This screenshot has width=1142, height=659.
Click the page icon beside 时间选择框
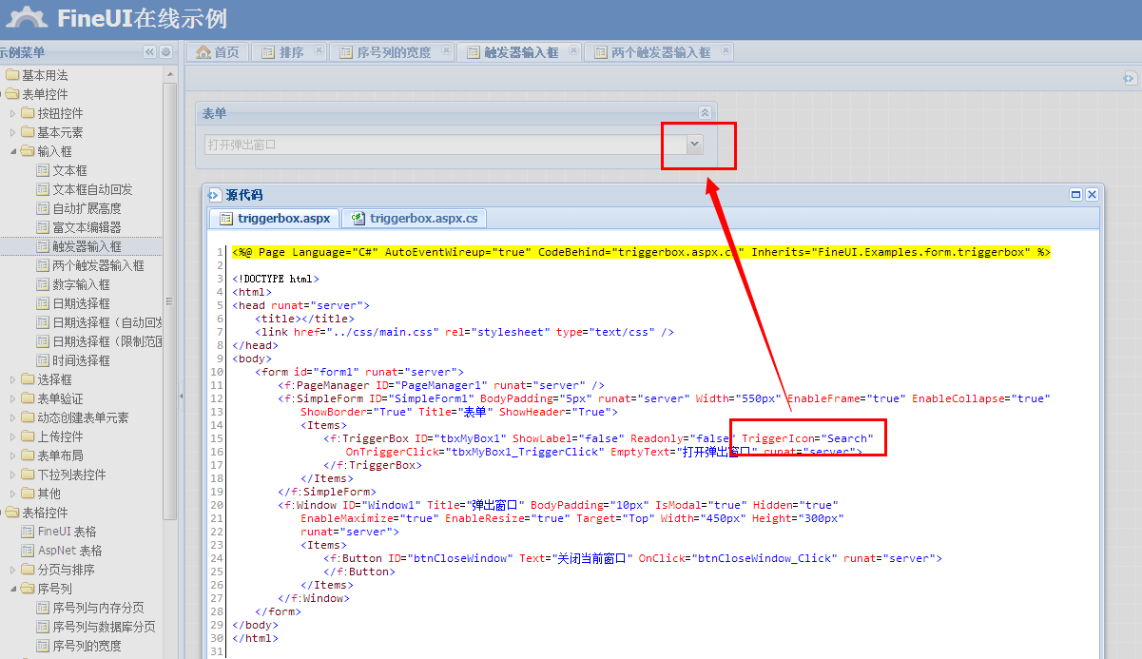coord(43,360)
